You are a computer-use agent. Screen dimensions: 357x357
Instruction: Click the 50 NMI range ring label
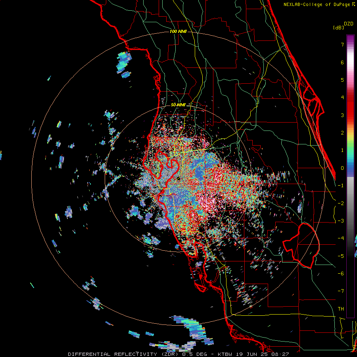[178, 105]
